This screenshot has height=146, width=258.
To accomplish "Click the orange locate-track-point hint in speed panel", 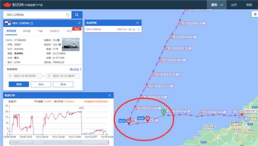I will (x=96, y=101).
